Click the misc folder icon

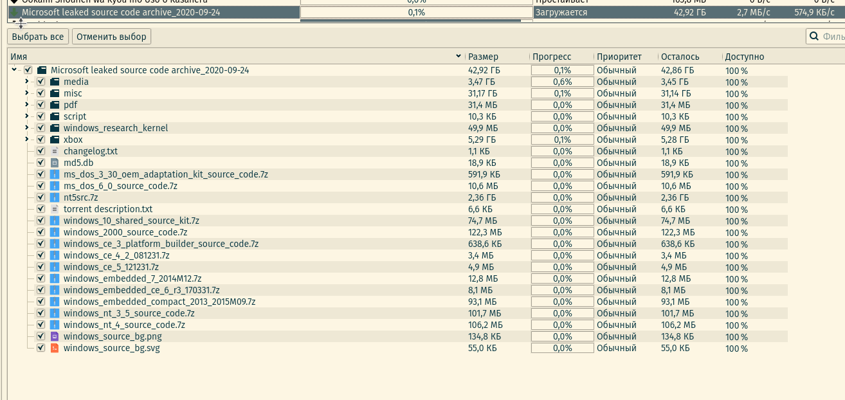tap(55, 93)
